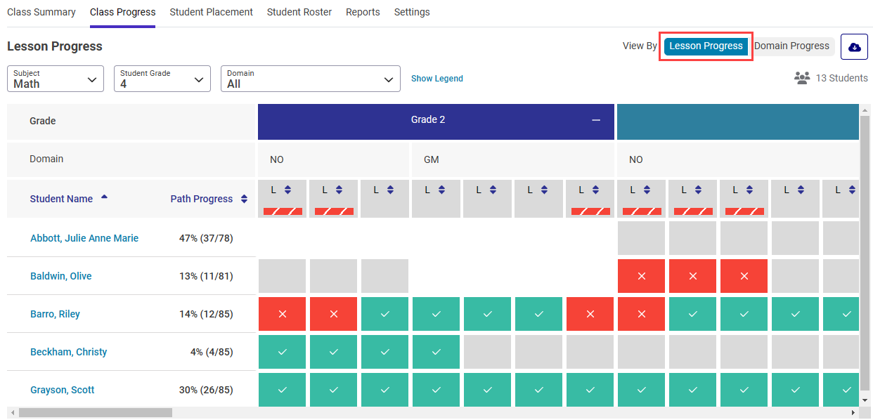Click Baldwin Olive's first red X cell
The height and width of the screenshot is (420, 873).
[x=641, y=276]
